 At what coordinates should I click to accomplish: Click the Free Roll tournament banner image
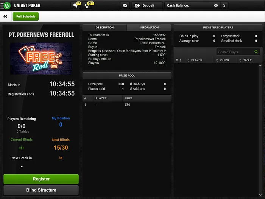pyautogui.click(x=41, y=58)
